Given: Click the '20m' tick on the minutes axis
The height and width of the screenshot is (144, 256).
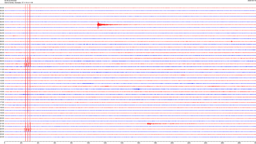Looking at the screenshot, I should point(172,143).
